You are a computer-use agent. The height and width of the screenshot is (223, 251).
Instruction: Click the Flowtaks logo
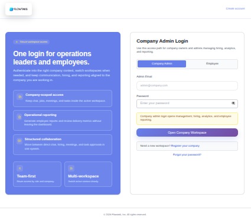18,9
